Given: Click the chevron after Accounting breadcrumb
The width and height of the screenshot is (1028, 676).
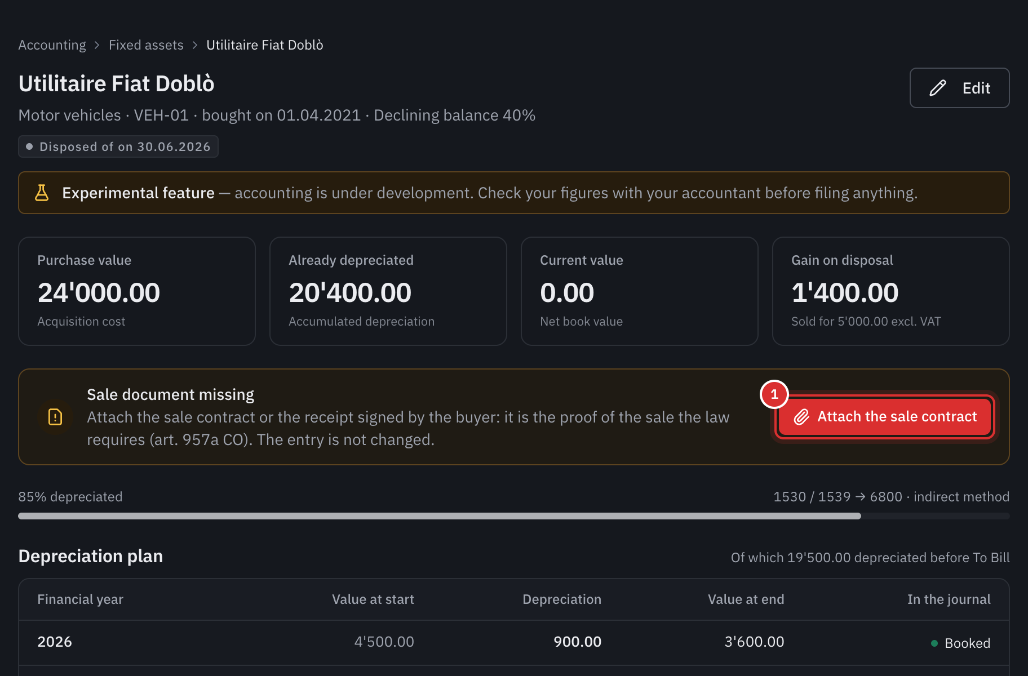Looking at the screenshot, I should [97, 45].
